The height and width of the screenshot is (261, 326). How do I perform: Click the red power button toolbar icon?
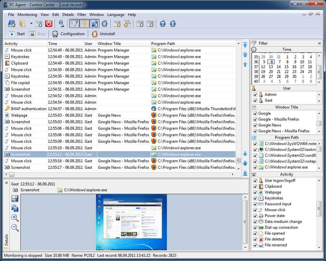point(49,23)
